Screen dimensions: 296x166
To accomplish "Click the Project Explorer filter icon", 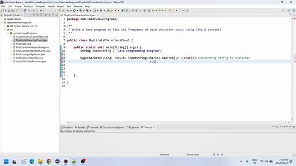I will [x=41, y=15].
